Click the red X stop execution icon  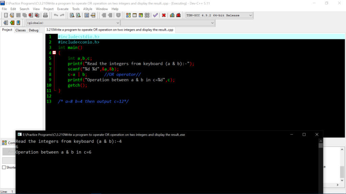coord(164,15)
